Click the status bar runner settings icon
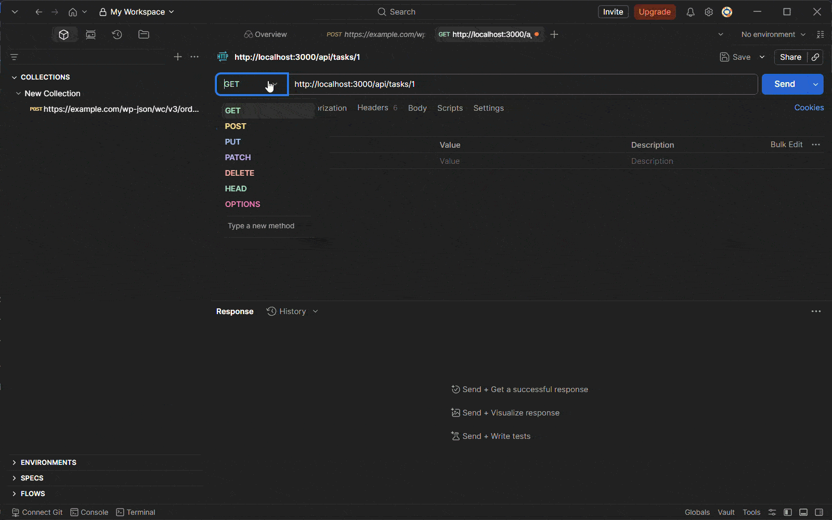Screen dimensions: 832x520 [x=772, y=512]
